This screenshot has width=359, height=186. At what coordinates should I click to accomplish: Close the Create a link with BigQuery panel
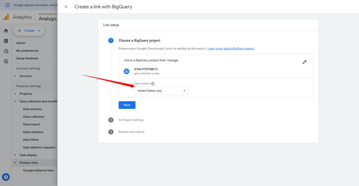pos(66,7)
